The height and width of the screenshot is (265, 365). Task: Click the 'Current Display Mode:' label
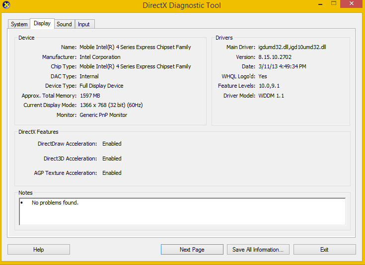(x=50, y=105)
